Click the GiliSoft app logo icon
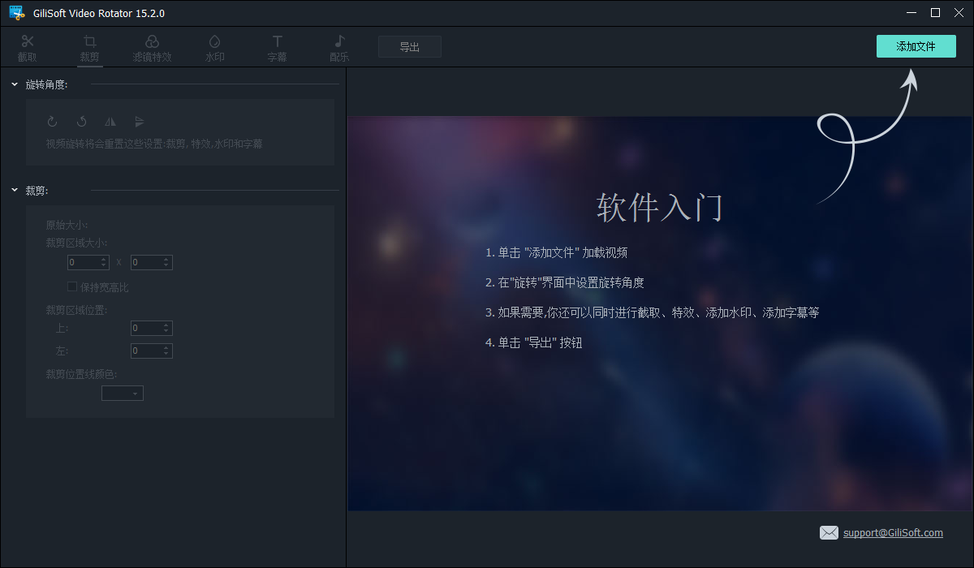 (x=15, y=13)
